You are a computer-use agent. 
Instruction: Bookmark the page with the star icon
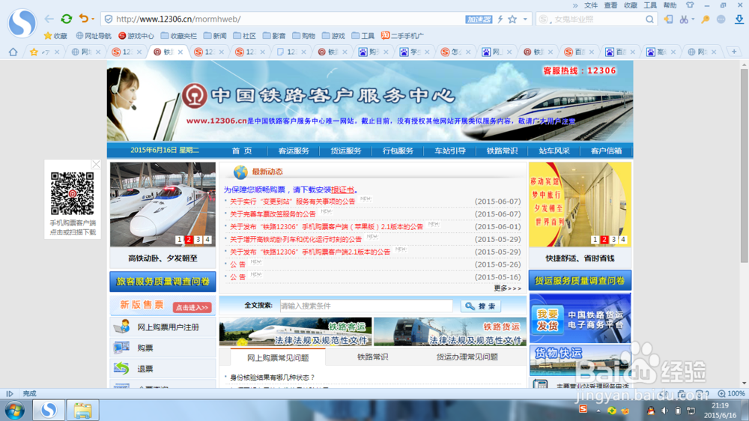(x=512, y=19)
